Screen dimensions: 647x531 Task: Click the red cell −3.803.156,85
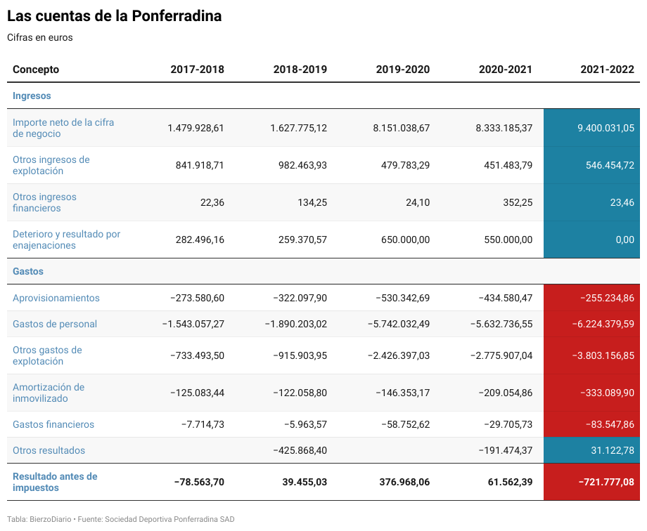coord(591,355)
